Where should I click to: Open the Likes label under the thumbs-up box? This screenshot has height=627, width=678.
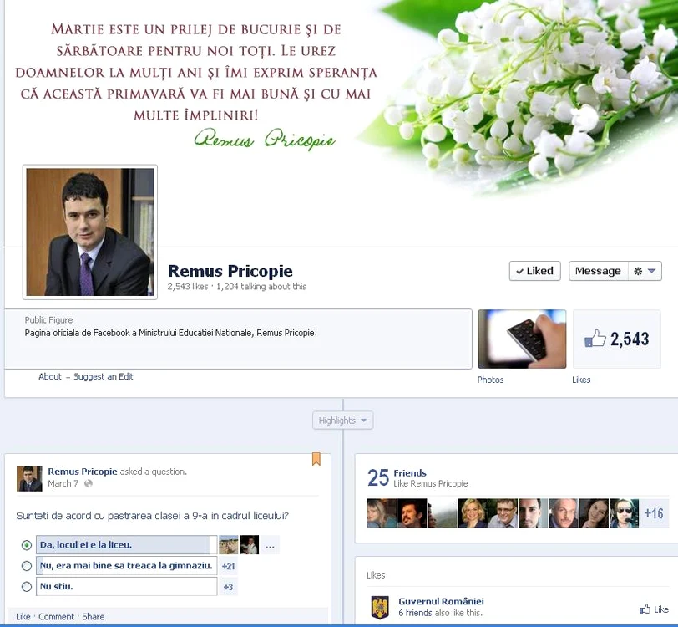pyautogui.click(x=581, y=380)
